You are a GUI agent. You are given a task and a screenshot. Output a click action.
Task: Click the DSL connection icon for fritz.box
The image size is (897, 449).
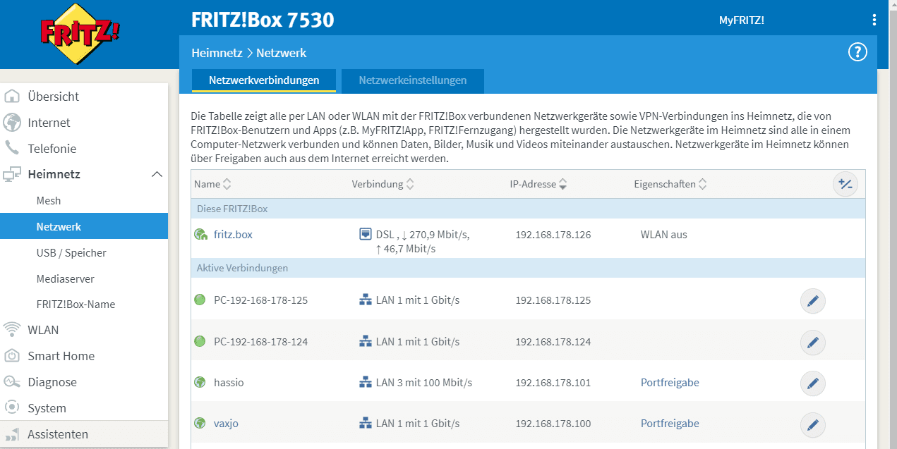(365, 234)
